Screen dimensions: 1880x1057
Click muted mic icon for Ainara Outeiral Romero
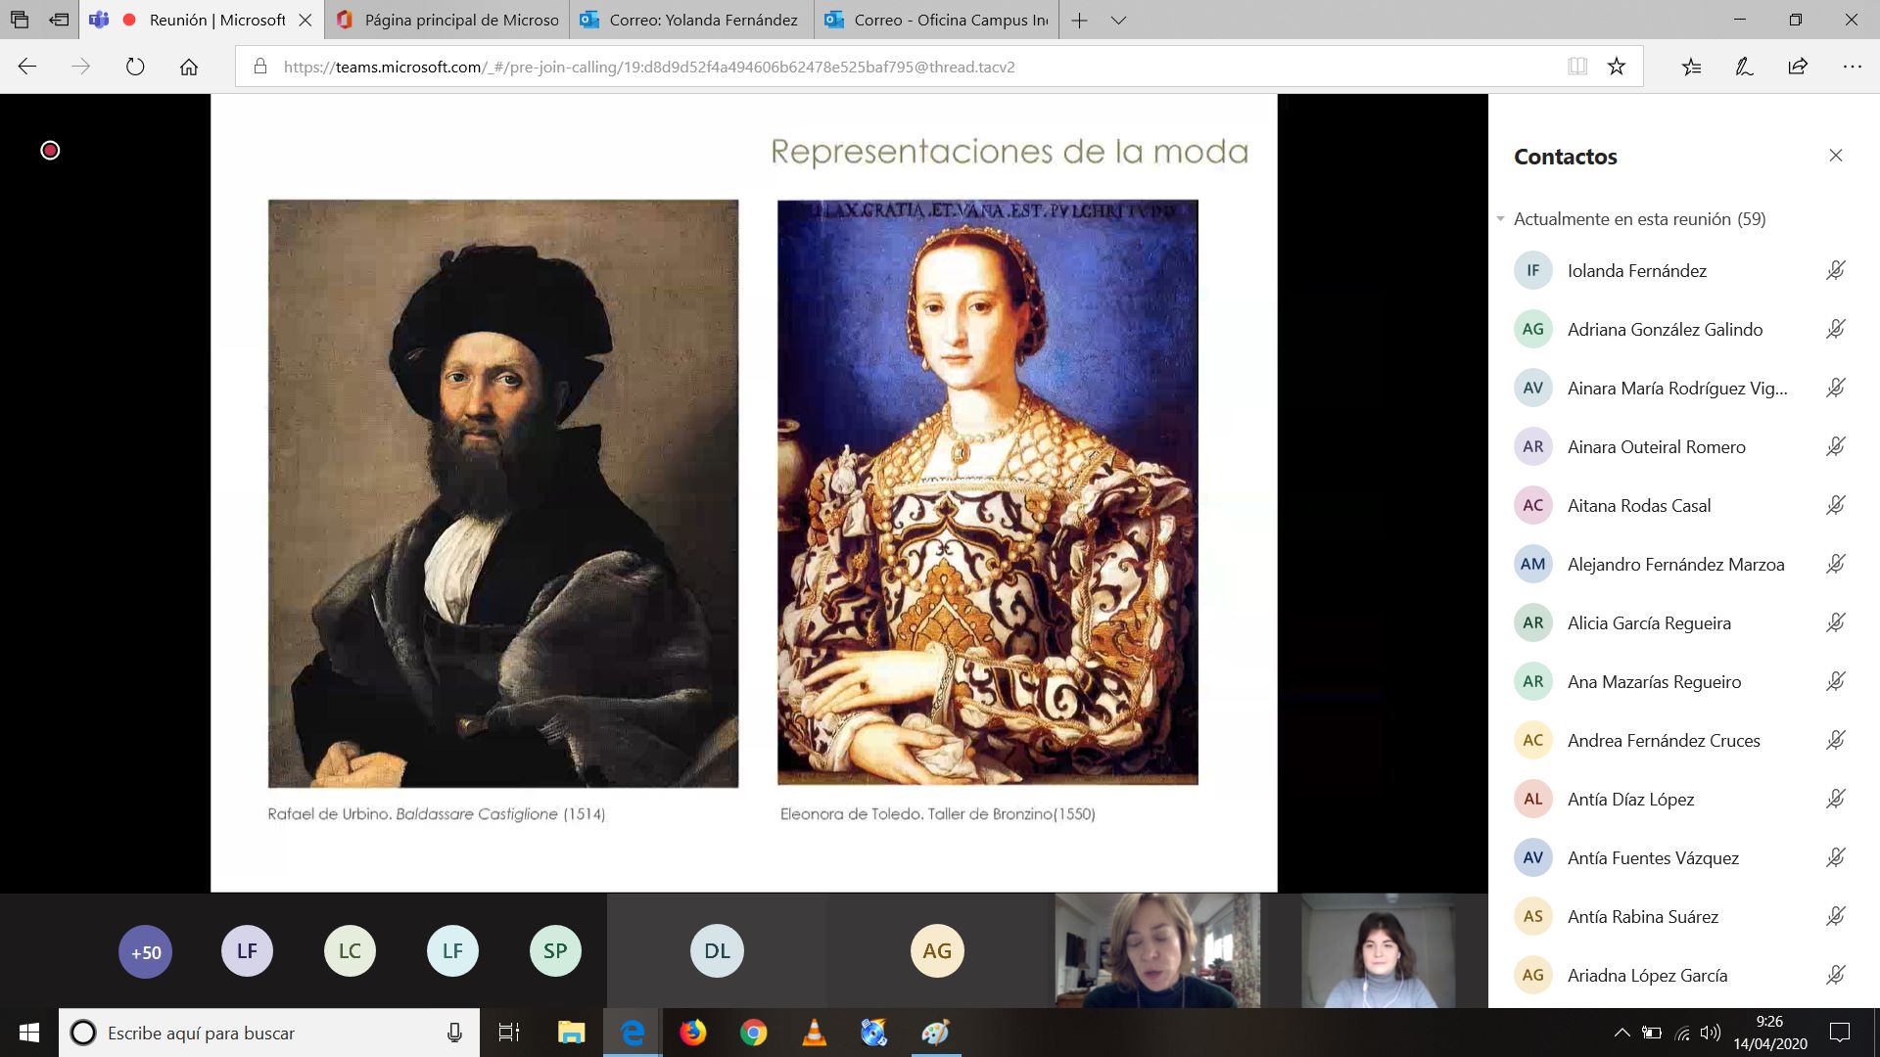tap(1836, 446)
